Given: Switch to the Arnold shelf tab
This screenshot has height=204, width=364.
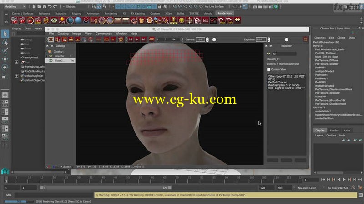Looking at the screenshot, I should click(208, 14).
